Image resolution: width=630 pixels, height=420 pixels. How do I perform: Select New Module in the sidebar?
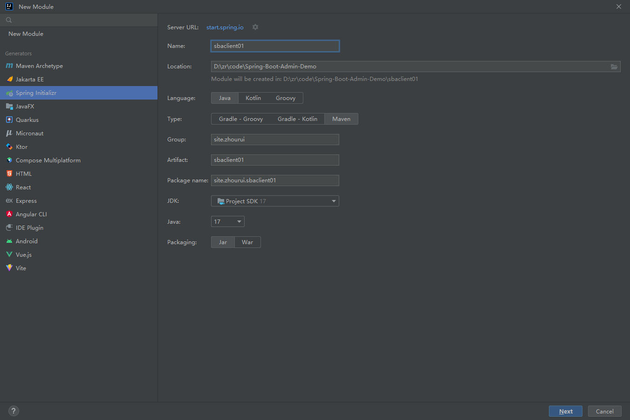coord(79,33)
